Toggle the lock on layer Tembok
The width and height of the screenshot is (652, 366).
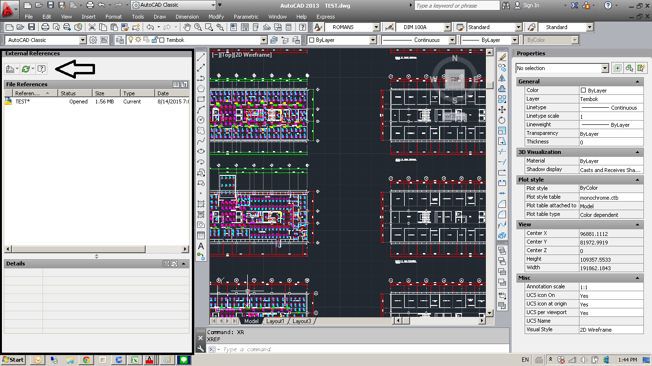(155, 41)
